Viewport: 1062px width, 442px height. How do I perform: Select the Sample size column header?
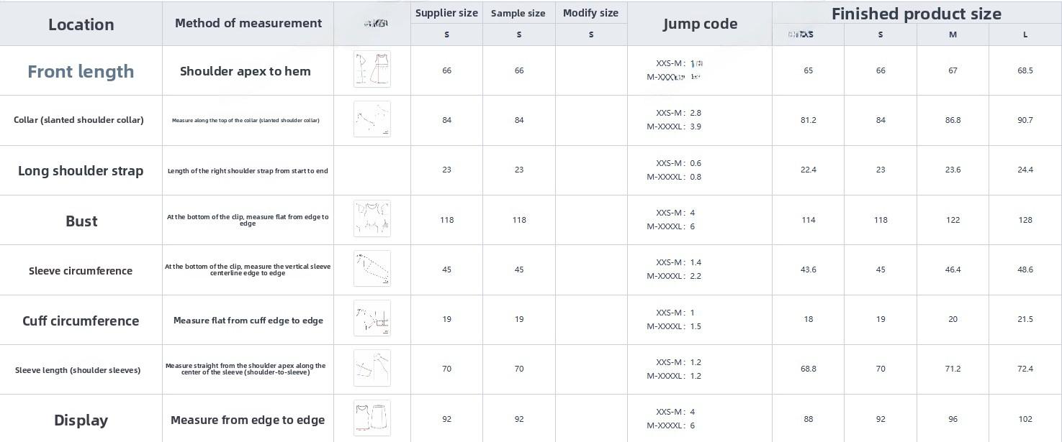(x=518, y=13)
